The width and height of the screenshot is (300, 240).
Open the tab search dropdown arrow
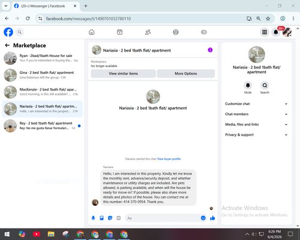pyautogui.click(x=6, y=6)
